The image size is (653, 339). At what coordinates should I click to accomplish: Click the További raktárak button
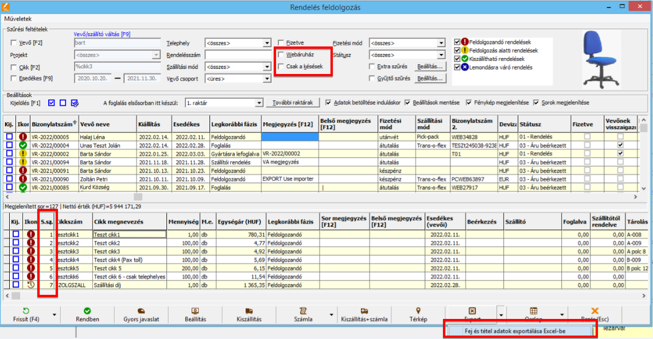click(293, 103)
